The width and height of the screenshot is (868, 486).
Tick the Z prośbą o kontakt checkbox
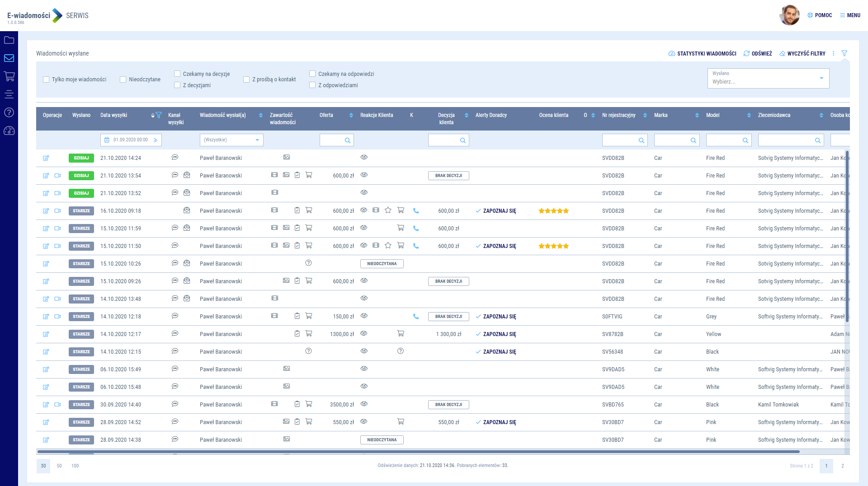[x=246, y=79]
